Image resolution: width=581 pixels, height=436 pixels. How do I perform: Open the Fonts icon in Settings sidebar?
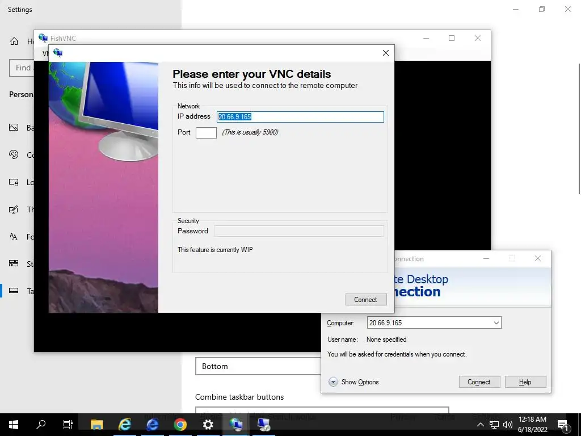pyautogui.click(x=14, y=237)
